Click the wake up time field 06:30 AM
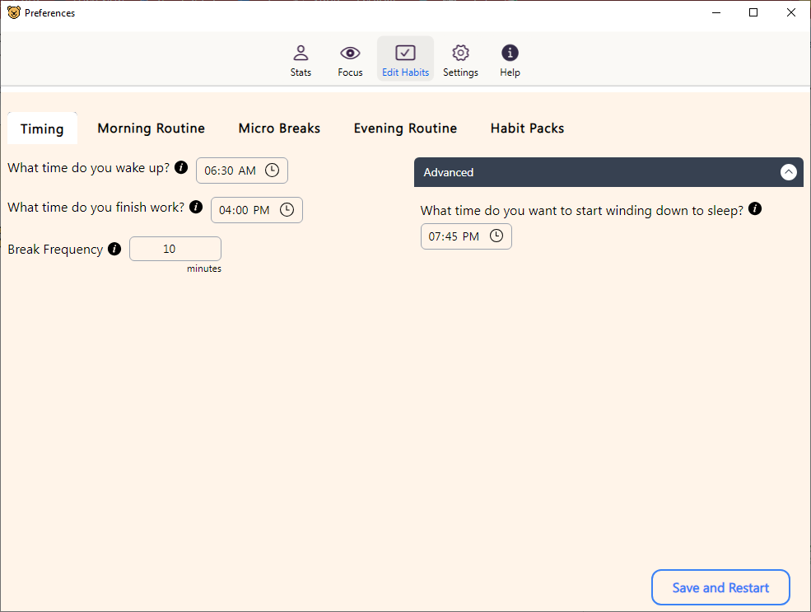This screenshot has height=612, width=811. pos(242,171)
